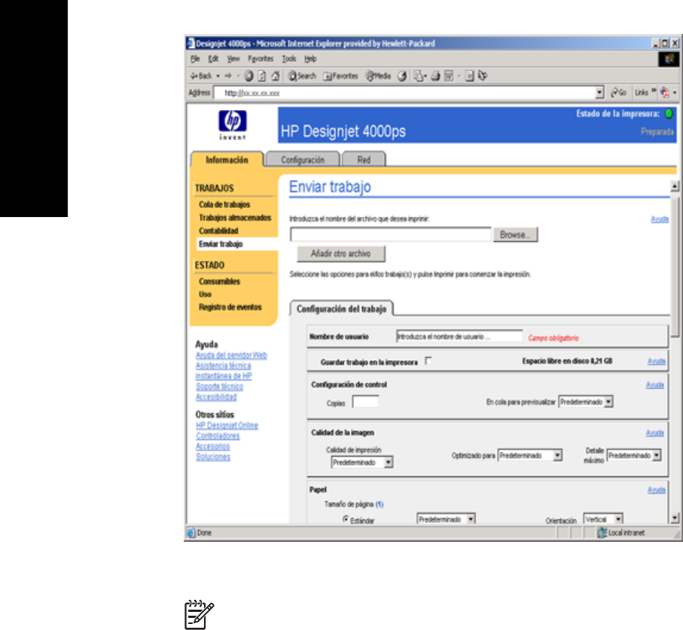Open Search from the browser toolbar
This screenshot has height=630, width=683.
pyautogui.click(x=301, y=75)
